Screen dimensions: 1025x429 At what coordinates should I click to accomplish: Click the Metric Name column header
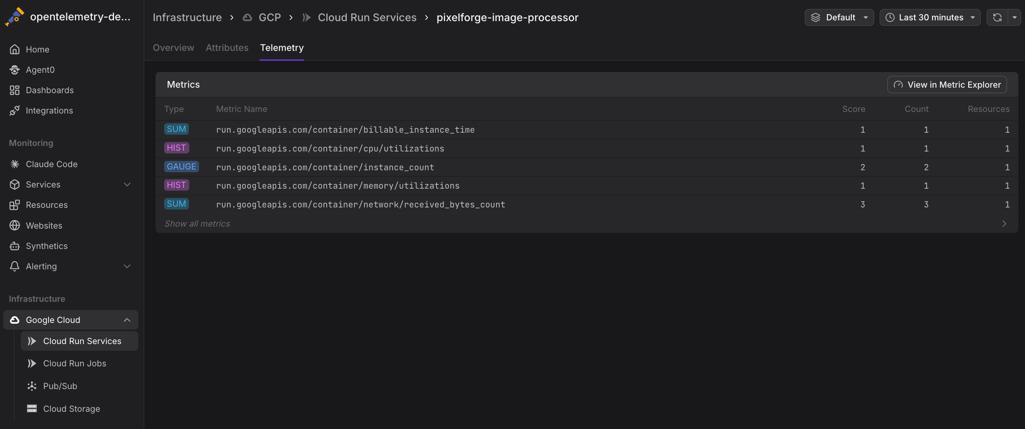pyautogui.click(x=241, y=109)
